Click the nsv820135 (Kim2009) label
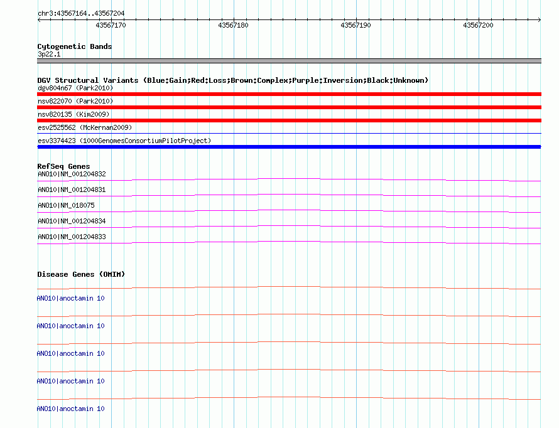This screenshot has width=559, height=428. click(x=73, y=114)
